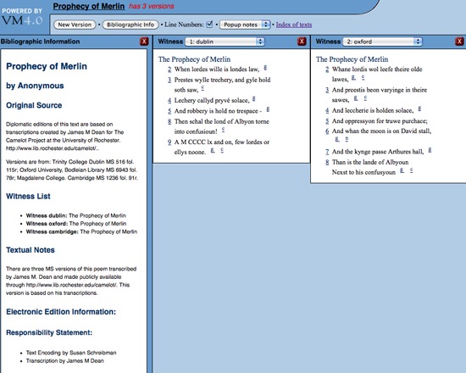Click 'Witness dublin:' in the Witness List
The image size is (466, 373).
(47, 215)
